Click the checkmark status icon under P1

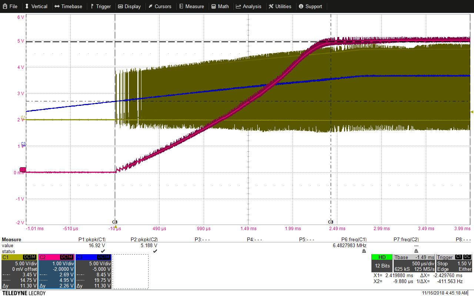[x=103, y=251]
